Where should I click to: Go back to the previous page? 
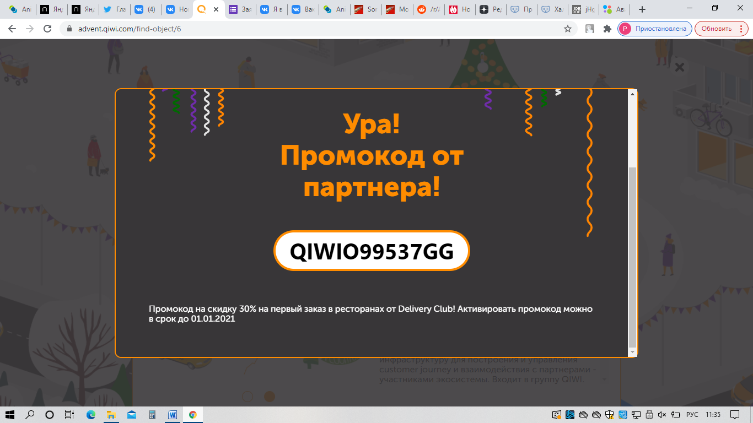click(x=12, y=29)
